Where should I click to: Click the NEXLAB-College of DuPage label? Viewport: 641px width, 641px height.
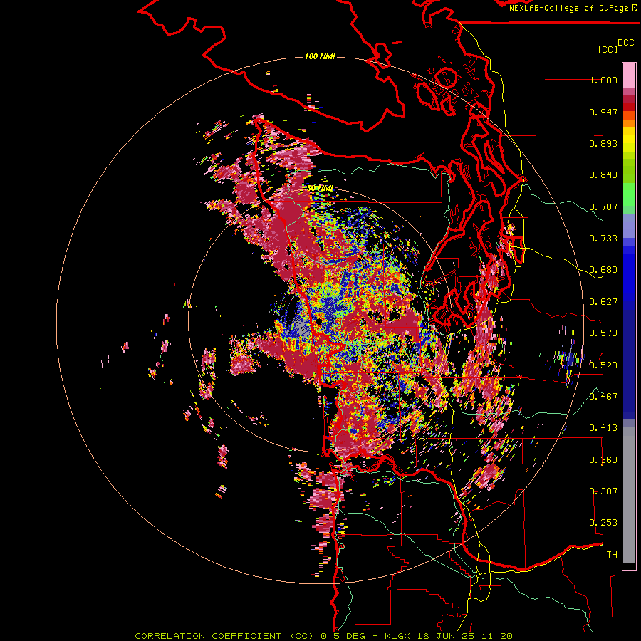pyautogui.click(x=573, y=8)
